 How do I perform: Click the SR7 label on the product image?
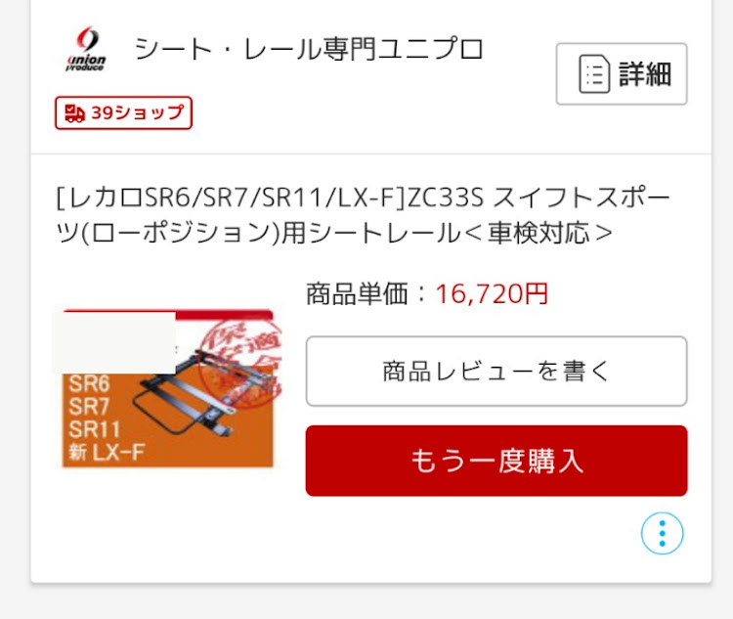[x=89, y=406]
